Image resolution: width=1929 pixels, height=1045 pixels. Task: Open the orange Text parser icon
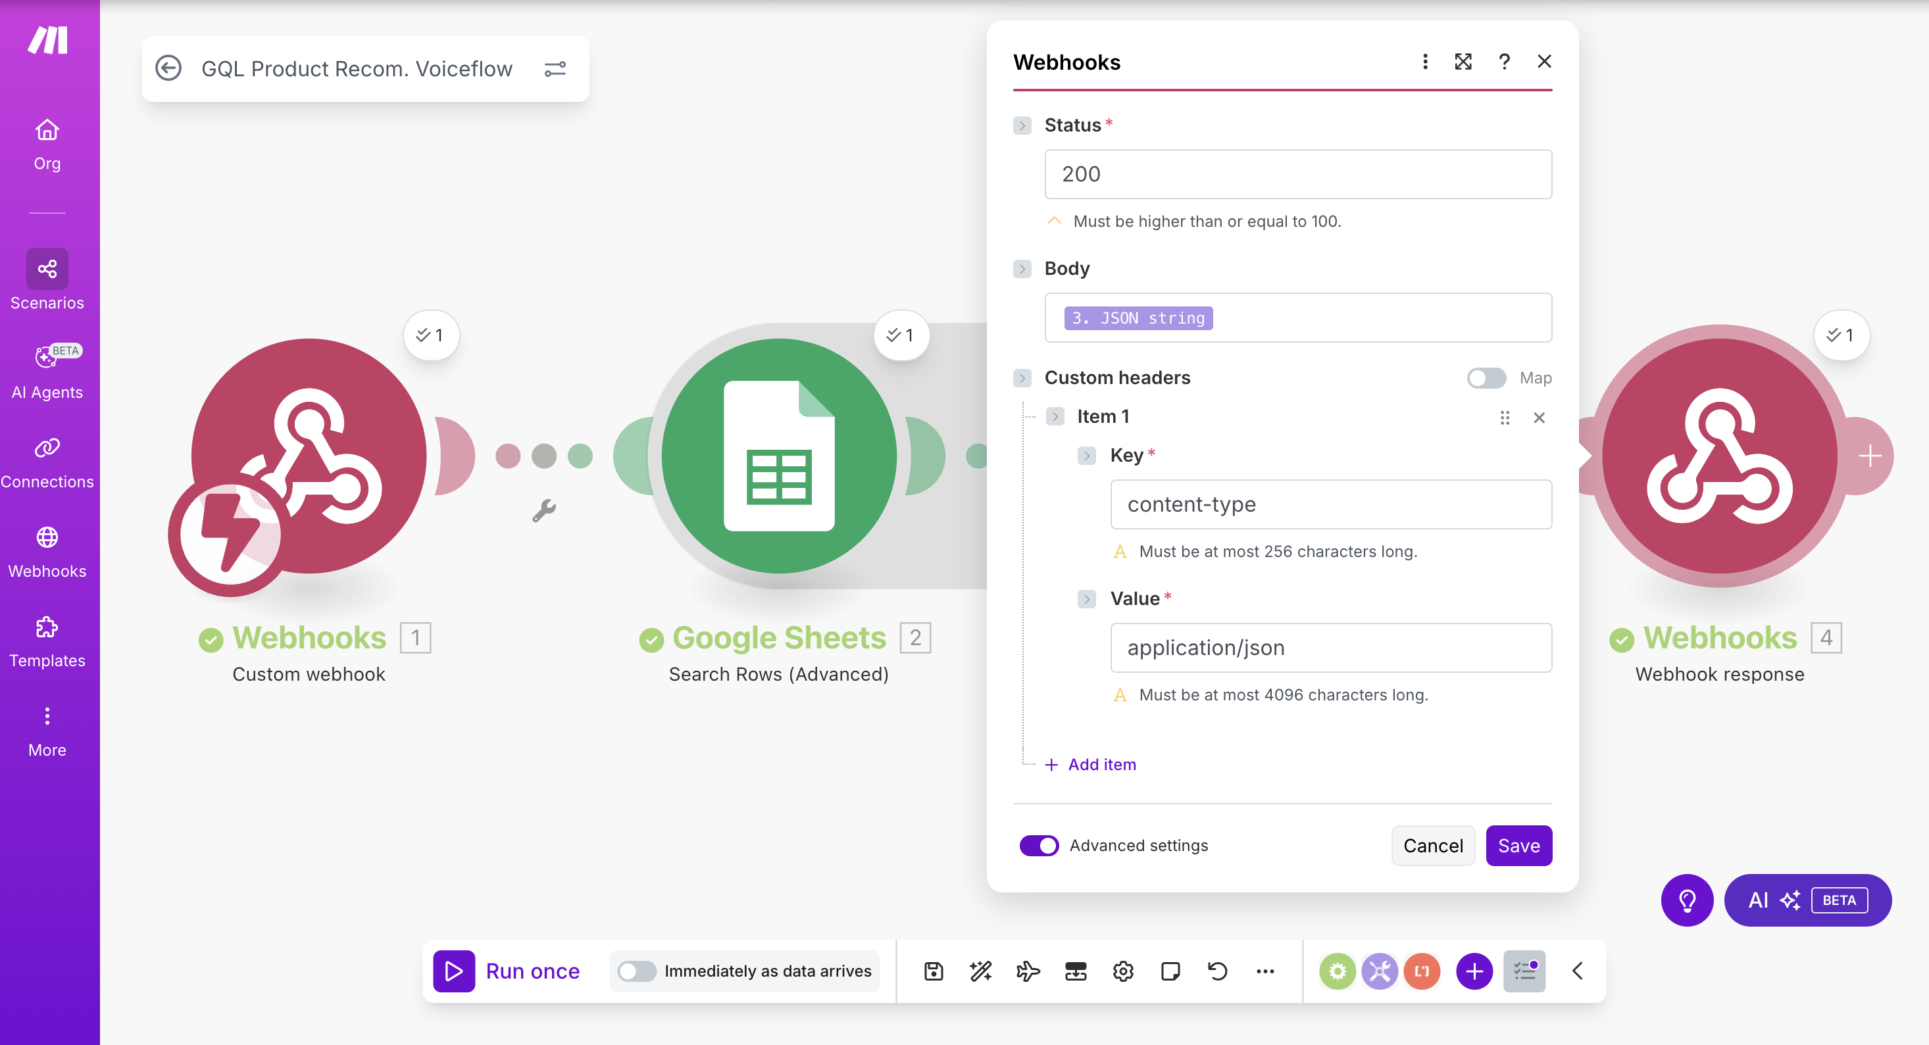[x=1421, y=971]
